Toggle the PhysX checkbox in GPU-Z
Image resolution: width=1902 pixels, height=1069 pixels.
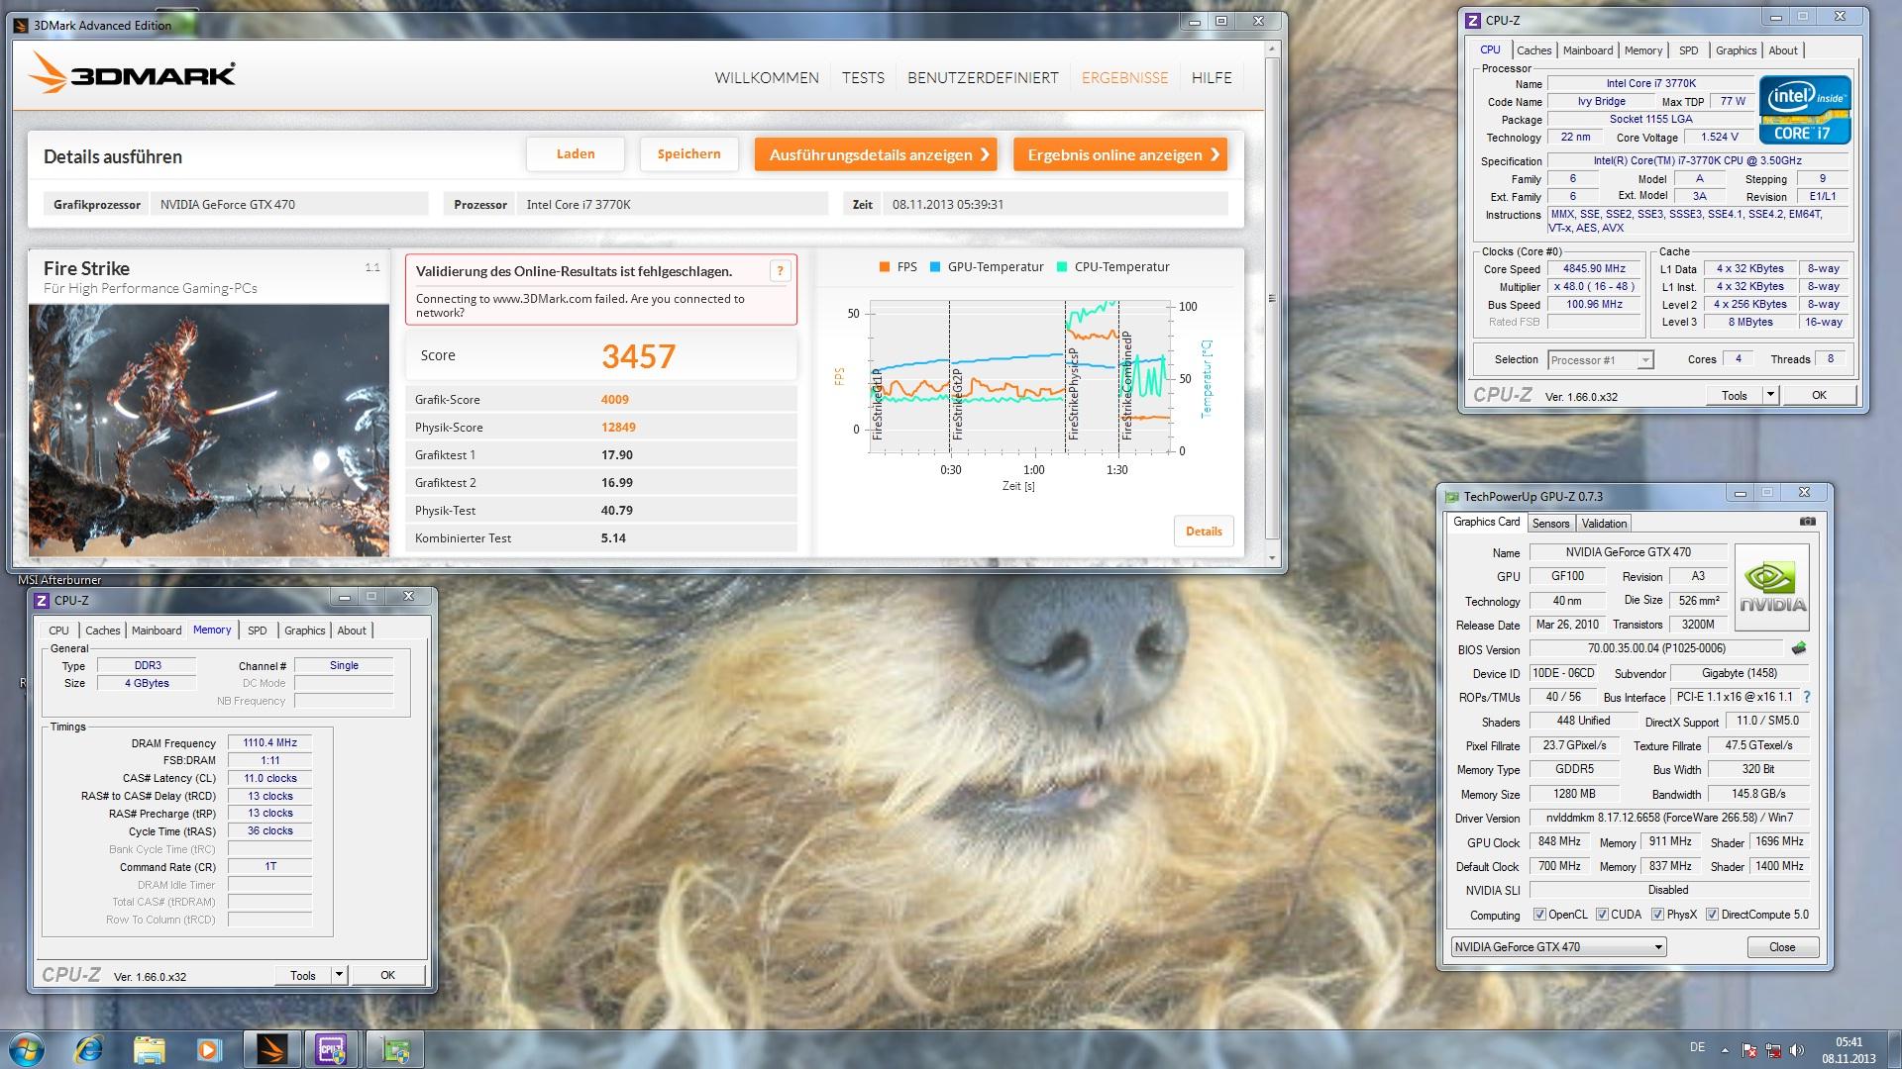(x=1657, y=915)
